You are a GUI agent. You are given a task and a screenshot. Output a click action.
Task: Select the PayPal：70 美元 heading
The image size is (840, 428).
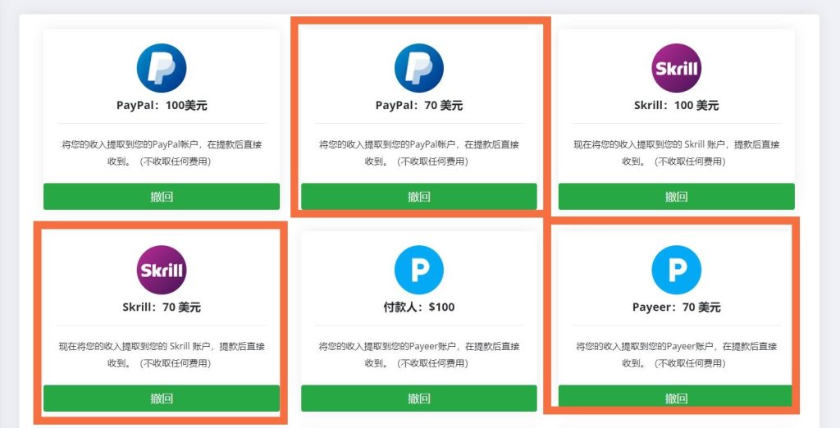pos(419,106)
